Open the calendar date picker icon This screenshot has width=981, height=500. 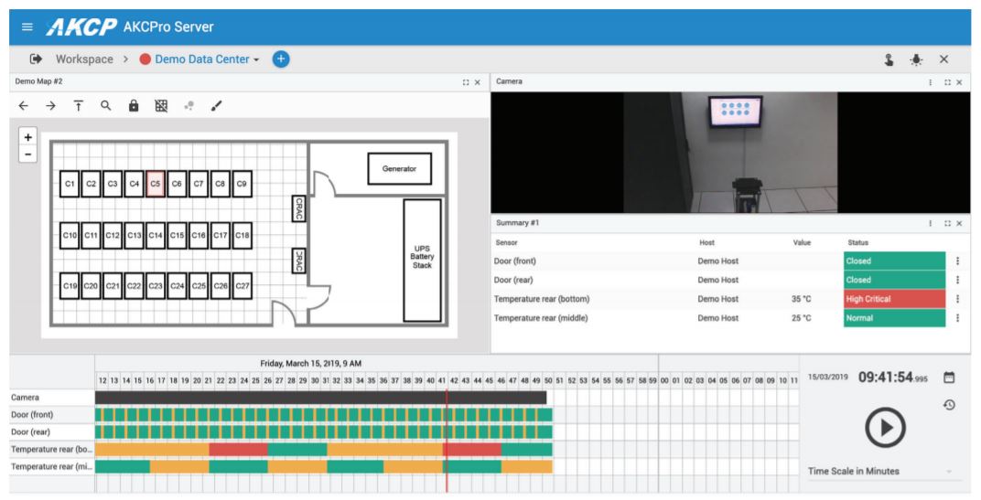949,378
